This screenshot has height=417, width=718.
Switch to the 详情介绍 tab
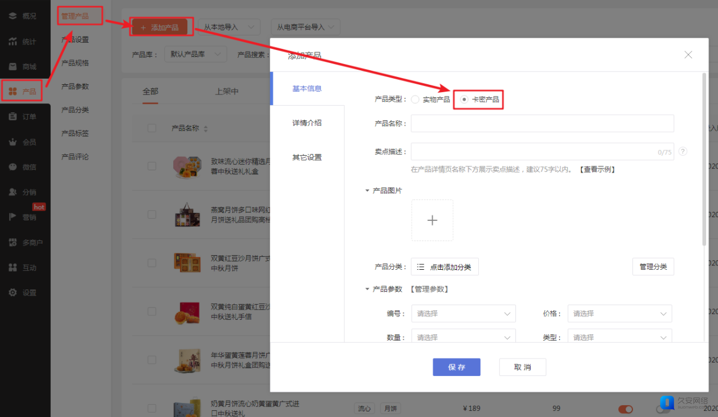pos(307,123)
